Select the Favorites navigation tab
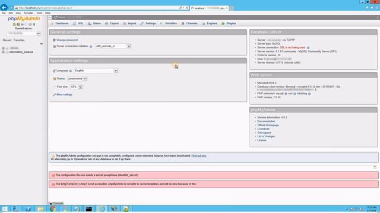Viewport: 380px width, 213px height. point(19,40)
